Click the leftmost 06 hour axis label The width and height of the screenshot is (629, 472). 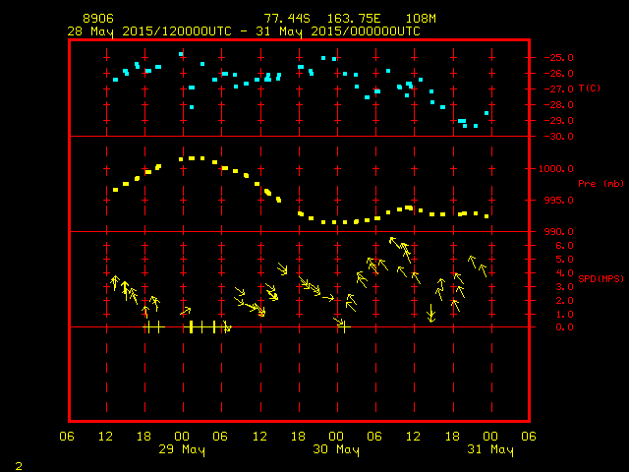[x=68, y=437]
